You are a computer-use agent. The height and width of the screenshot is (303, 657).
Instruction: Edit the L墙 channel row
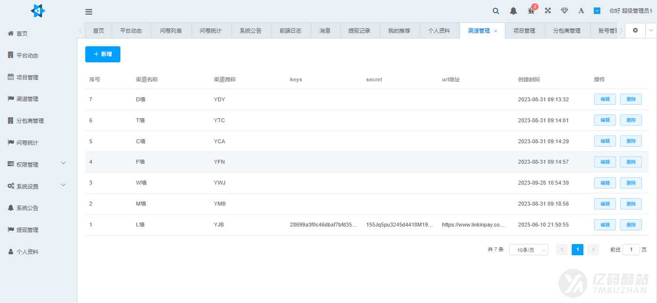[x=605, y=225]
